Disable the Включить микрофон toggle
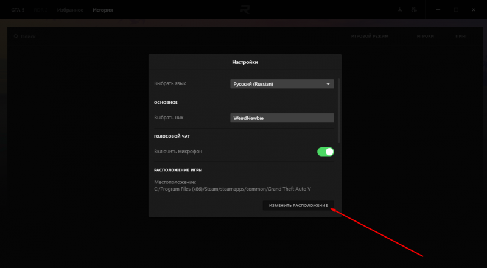 pos(326,151)
